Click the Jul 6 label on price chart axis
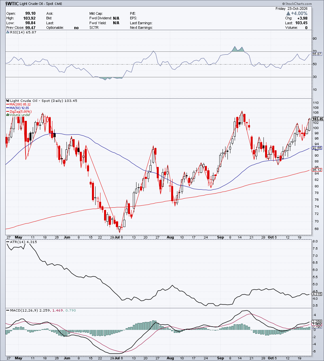 119,237
